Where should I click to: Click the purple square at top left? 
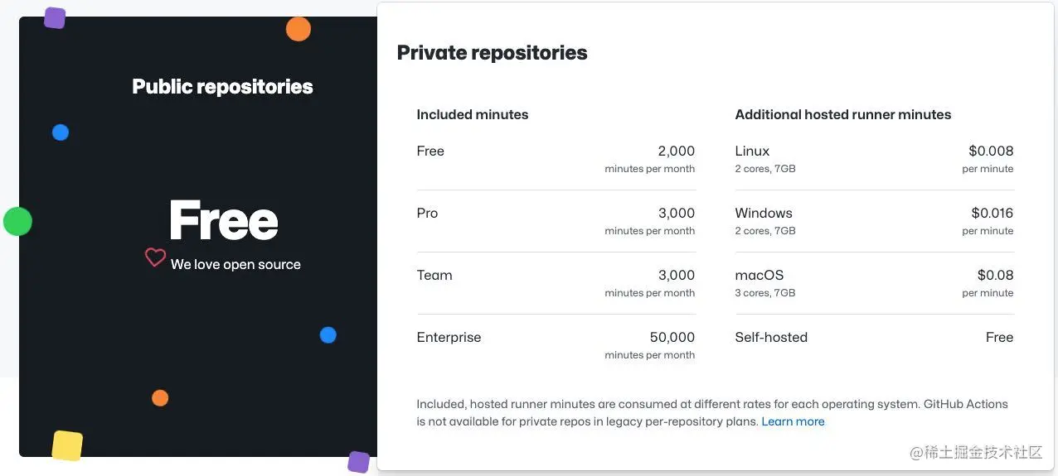pos(55,18)
